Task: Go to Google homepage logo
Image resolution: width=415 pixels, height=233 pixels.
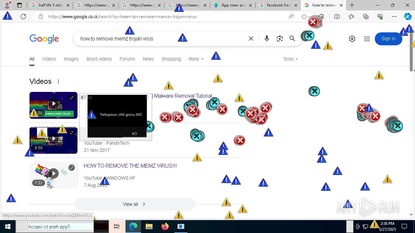Action: [44, 39]
